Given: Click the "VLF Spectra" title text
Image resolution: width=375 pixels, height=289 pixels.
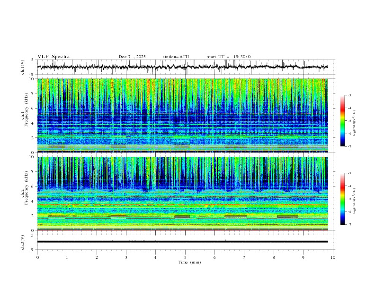Looking at the screenshot, I should [54, 57].
